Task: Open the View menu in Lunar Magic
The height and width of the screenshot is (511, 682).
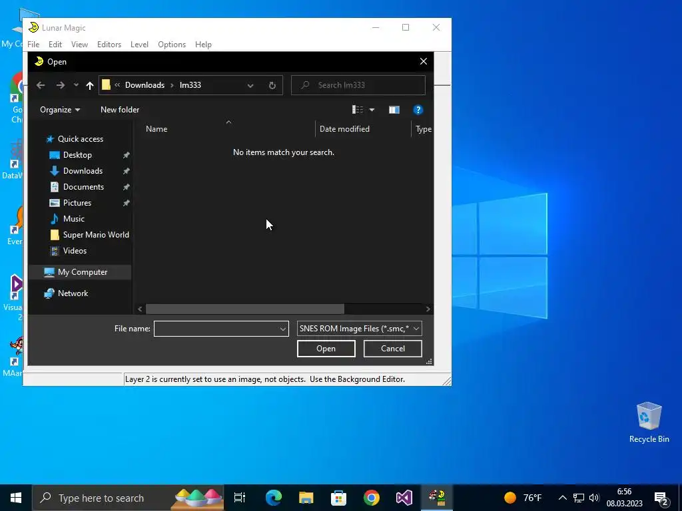Action: tap(80, 45)
